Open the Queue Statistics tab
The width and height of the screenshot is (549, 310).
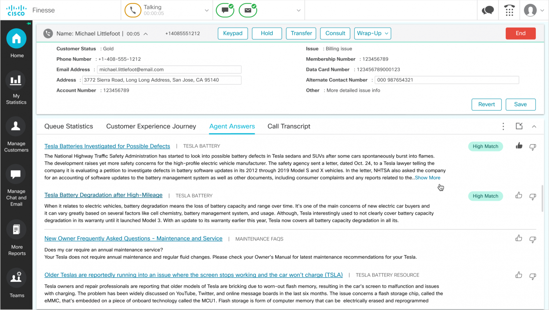point(68,126)
